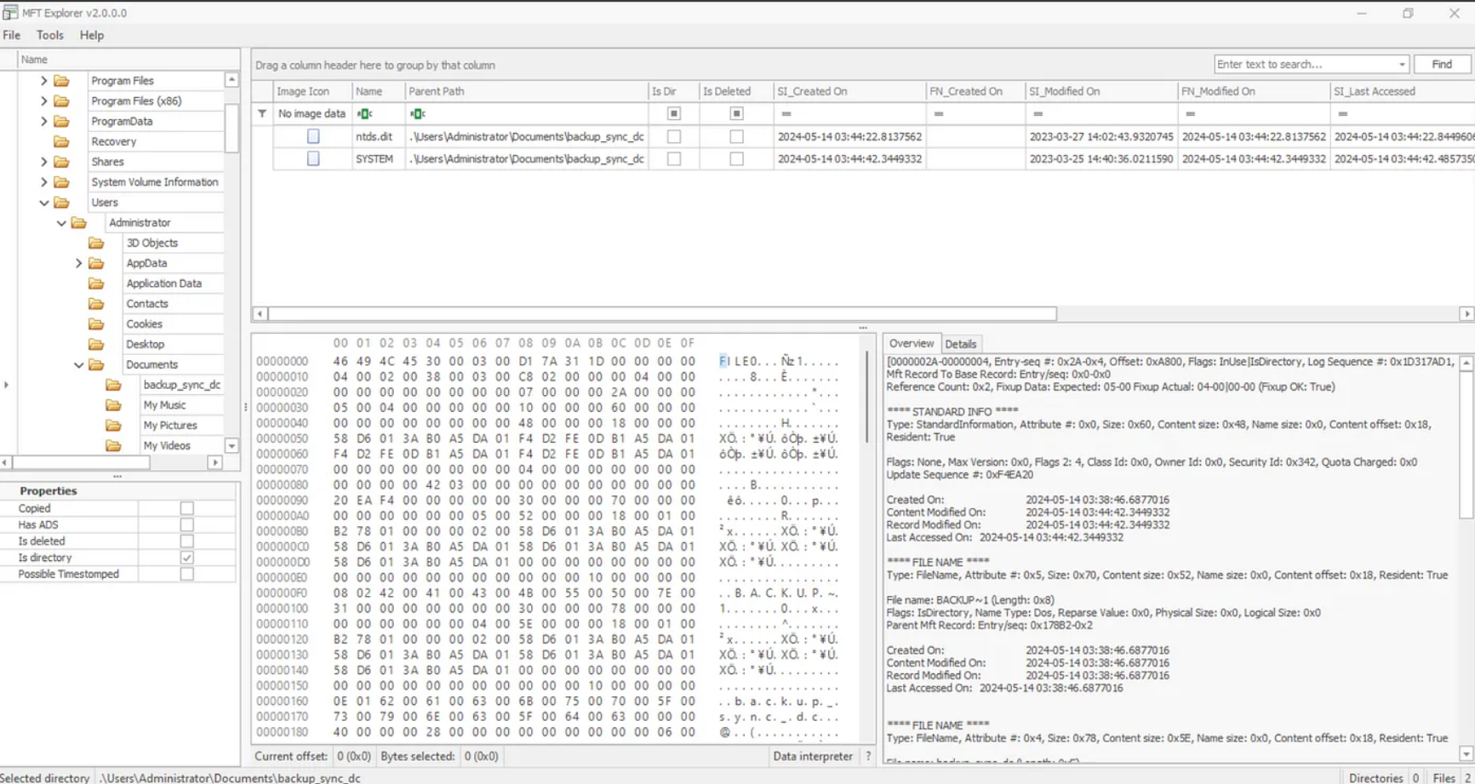Toggle Is Deleted checkbox for SYSTEM
1475x784 pixels.
pos(736,158)
